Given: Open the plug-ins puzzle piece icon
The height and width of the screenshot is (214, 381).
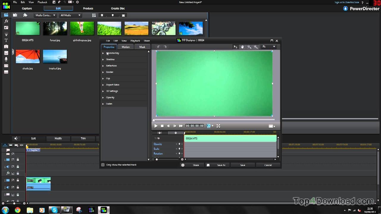Looking at the screenshot, I should tap(25, 15).
